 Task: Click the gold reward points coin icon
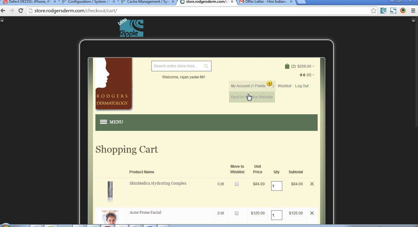[x=269, y=83]
